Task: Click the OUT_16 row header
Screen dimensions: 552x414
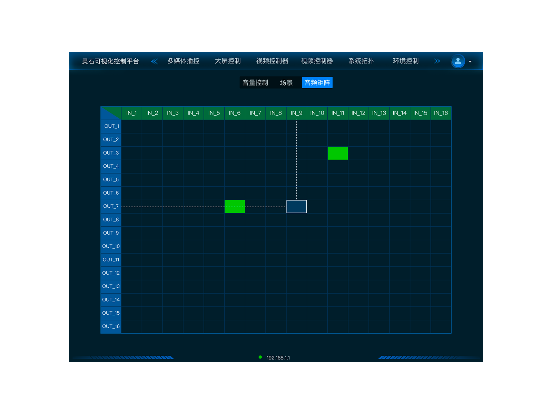Action: tap(111, 326)
